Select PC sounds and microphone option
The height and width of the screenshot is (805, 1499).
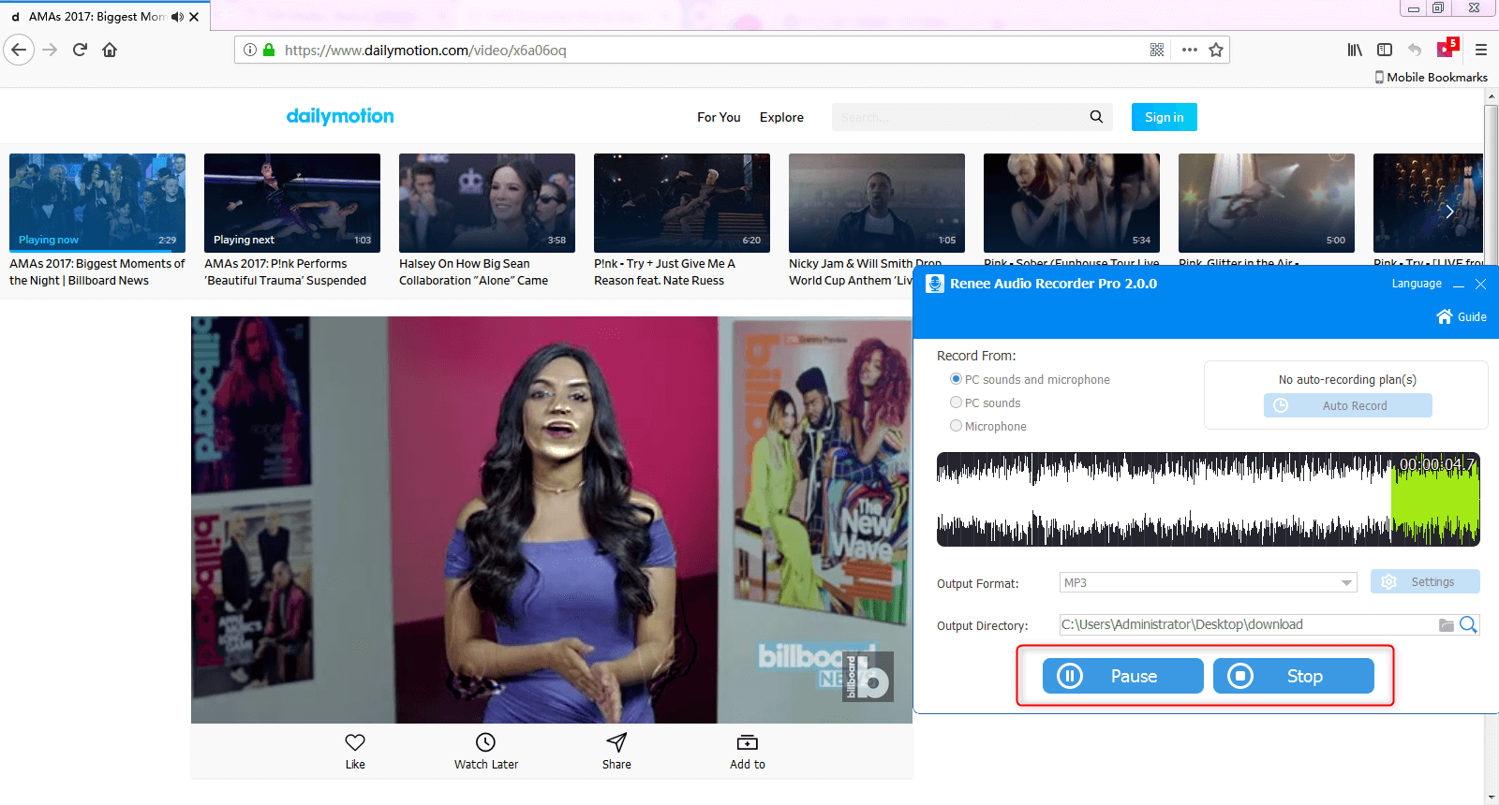click(x=956, y=379)
